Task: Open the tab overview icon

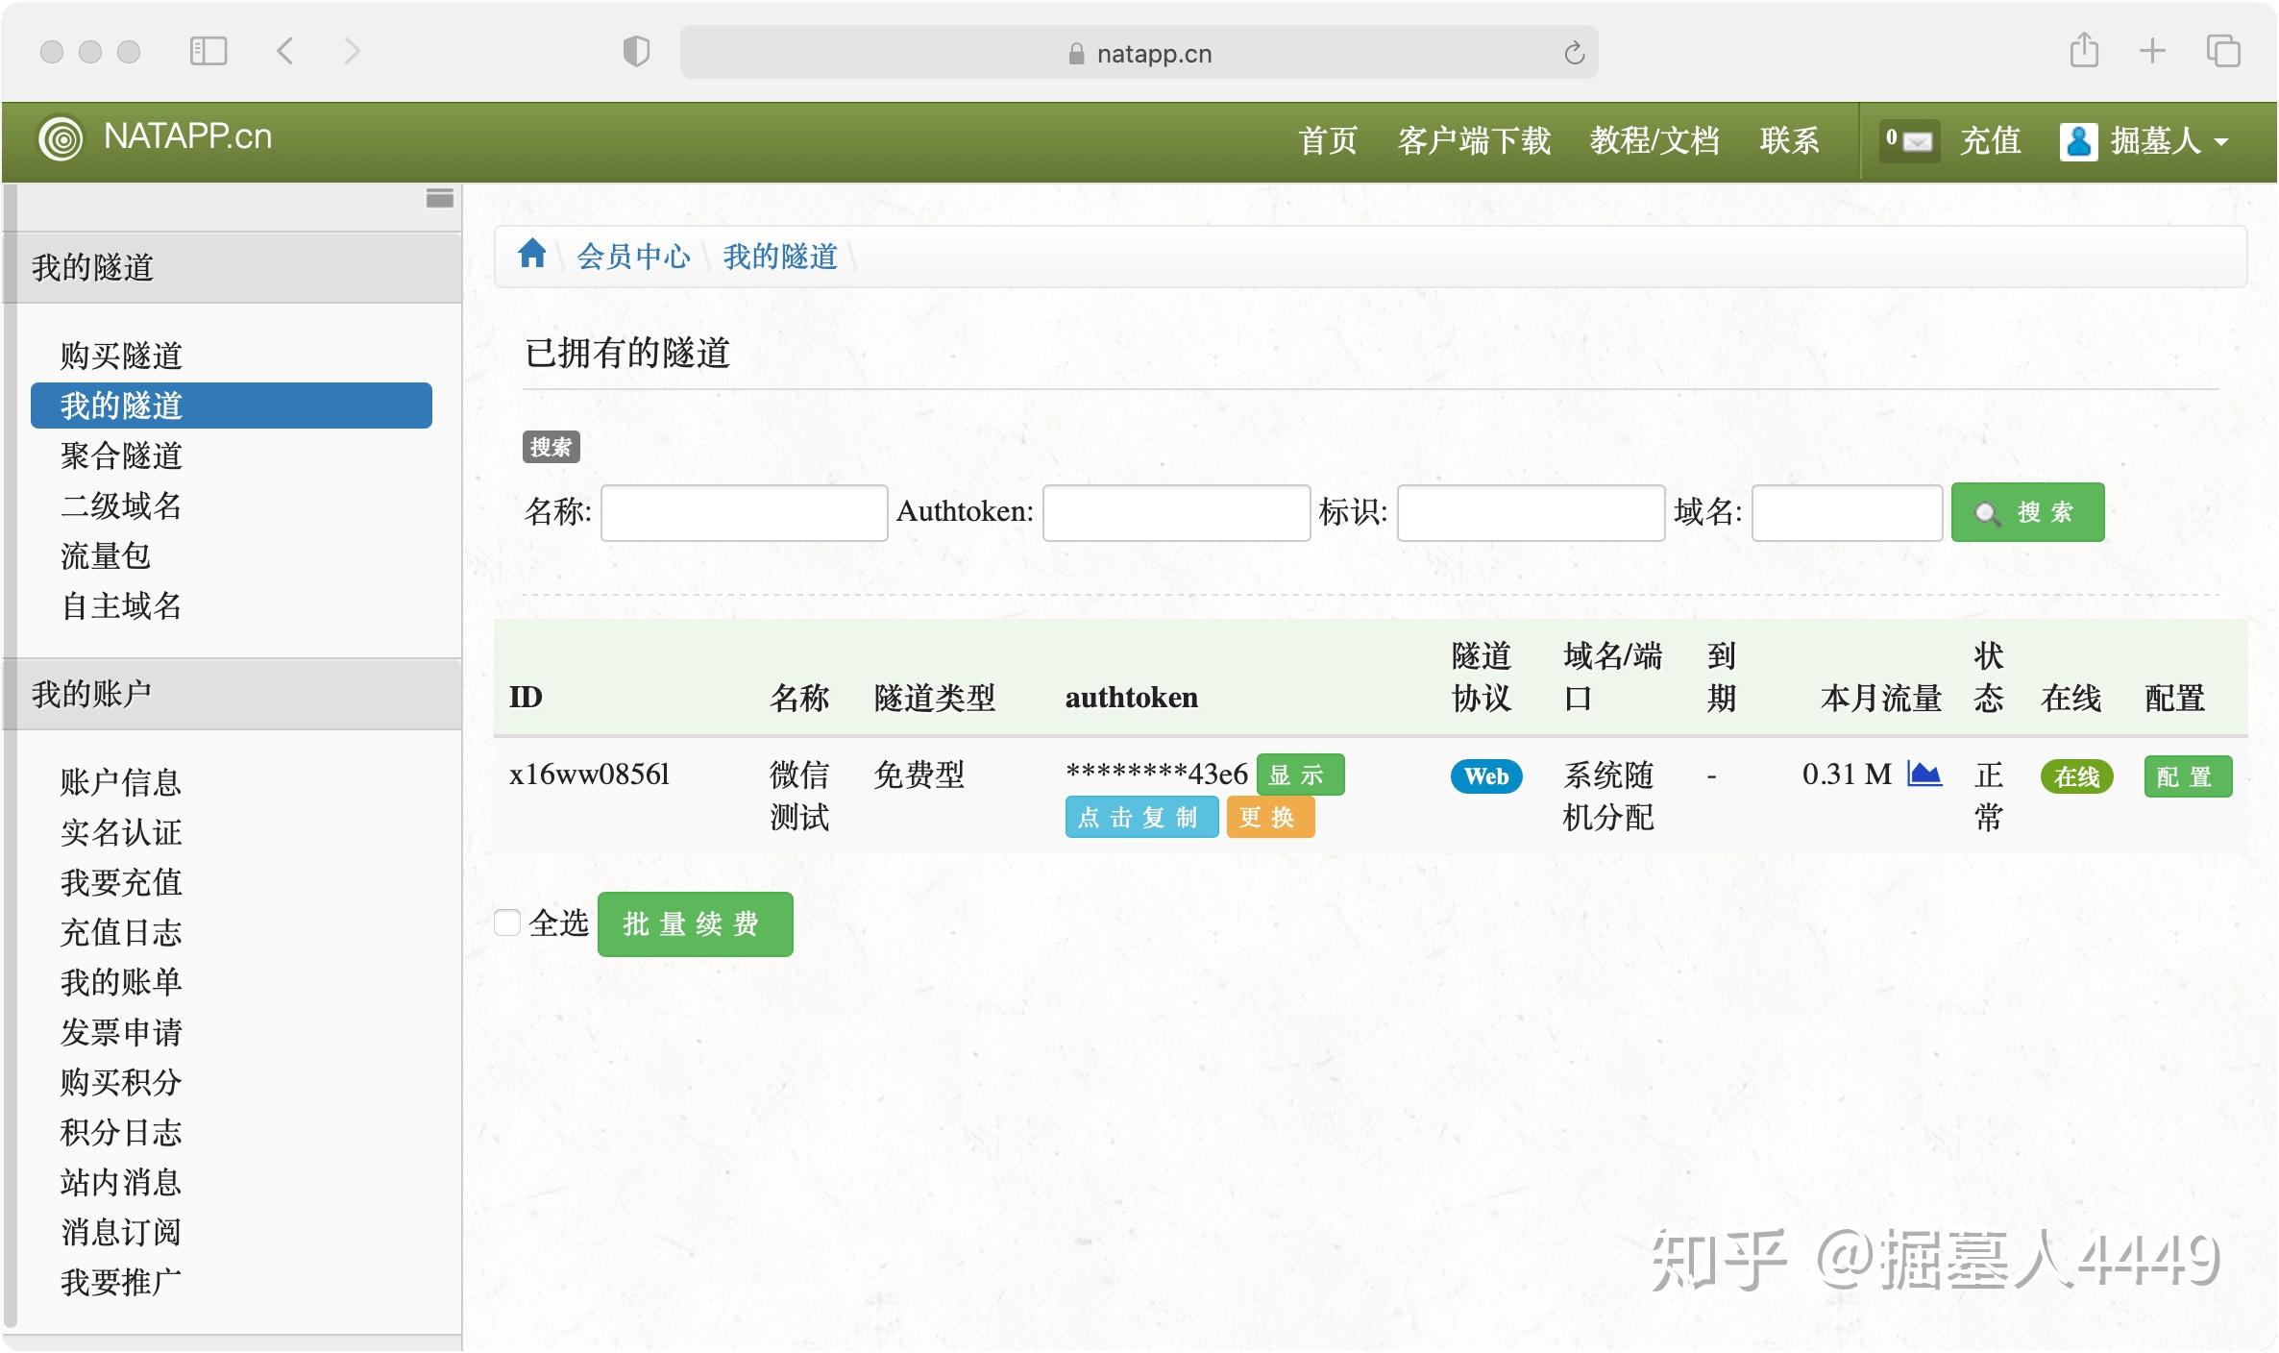Action: point(2222,51)
